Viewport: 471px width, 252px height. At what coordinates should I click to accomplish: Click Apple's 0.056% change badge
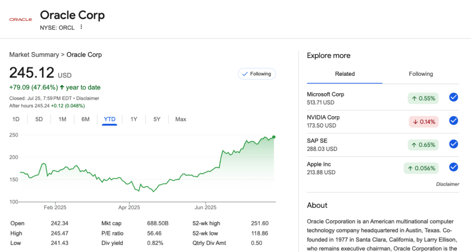(421, 168)
